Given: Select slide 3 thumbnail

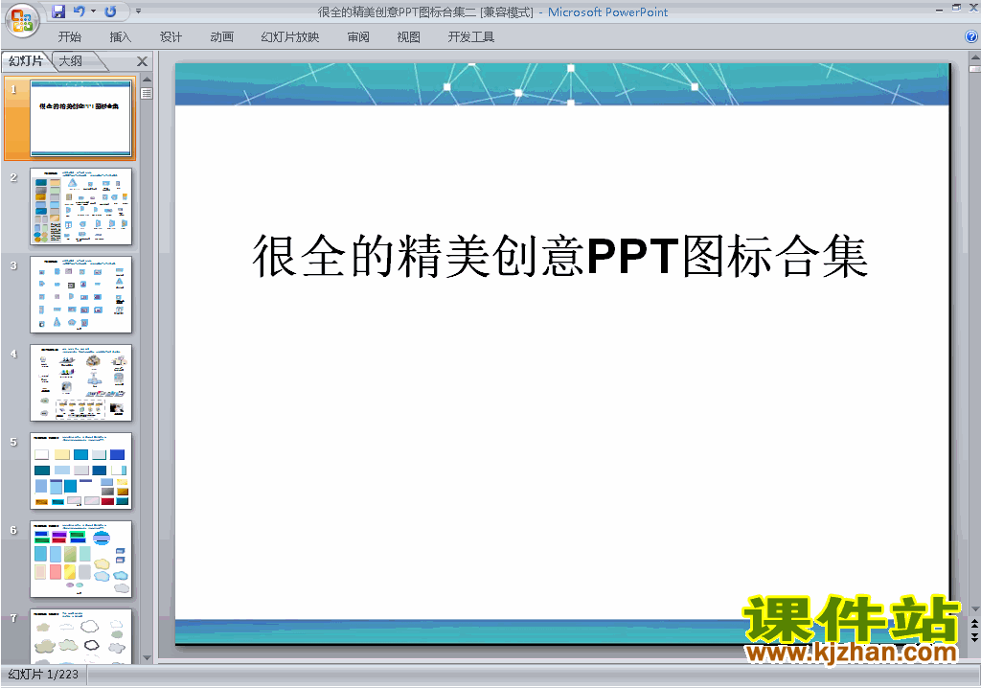Looking at the screenshot, I should [80, 294].
